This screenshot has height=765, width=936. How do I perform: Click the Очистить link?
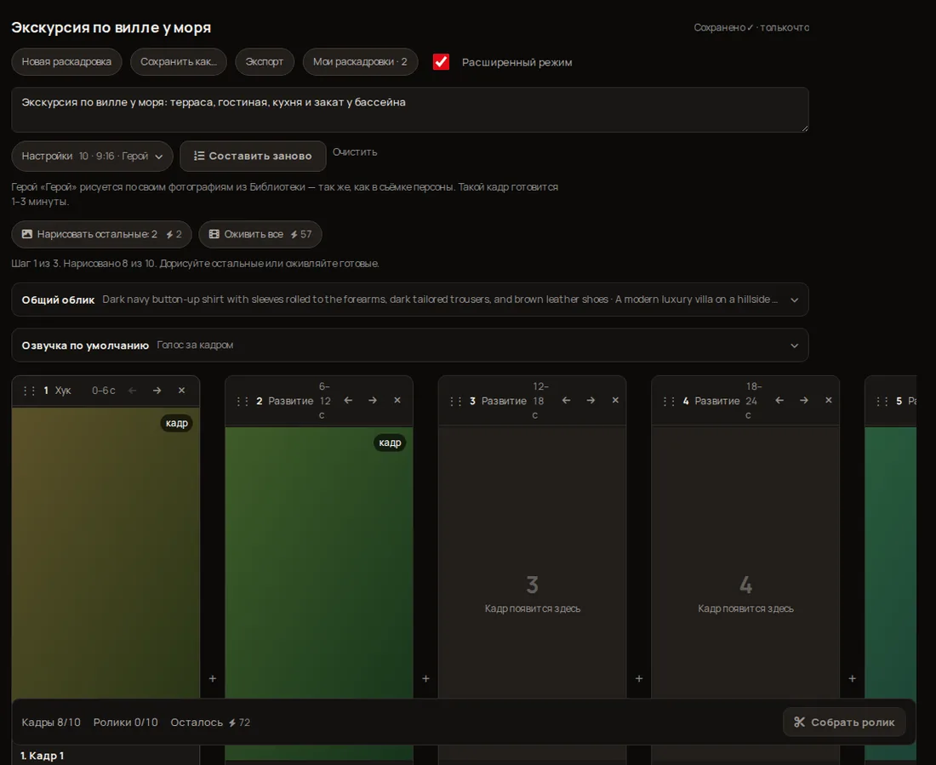(x=355, y=151)
